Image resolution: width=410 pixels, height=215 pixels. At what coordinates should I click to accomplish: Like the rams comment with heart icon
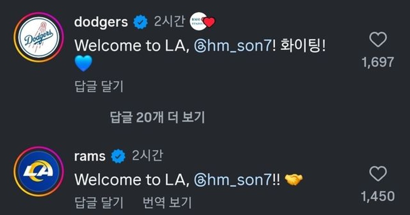click(378, 174)
